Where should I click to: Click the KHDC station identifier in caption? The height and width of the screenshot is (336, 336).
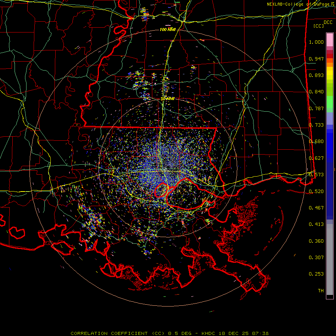coord(209,333)
